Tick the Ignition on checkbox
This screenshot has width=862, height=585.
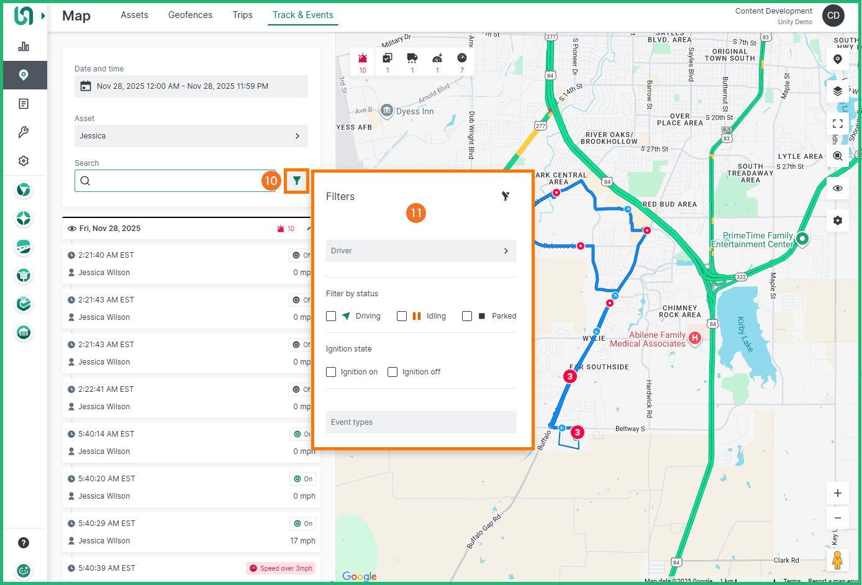(x=331, y=372)
